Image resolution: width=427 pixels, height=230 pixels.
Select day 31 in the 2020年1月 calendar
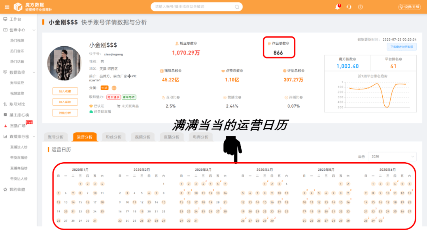tap(95, 221)
